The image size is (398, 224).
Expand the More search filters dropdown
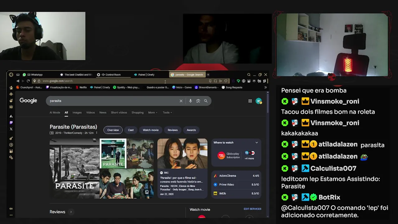coord(153,113)
